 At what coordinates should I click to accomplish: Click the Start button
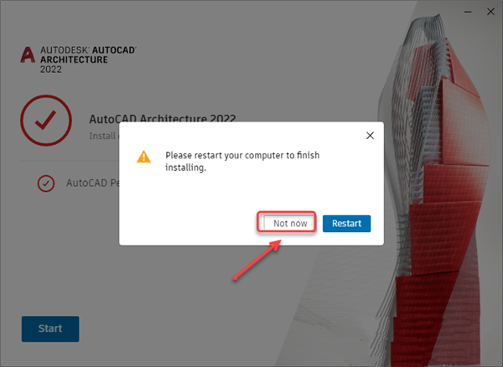50,328
